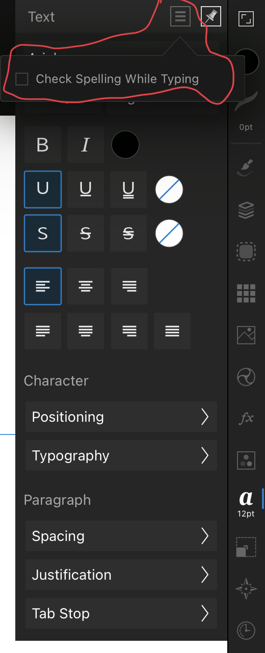Expand the Positioning section
The width and height of the screenshot is (265, 653).
pos(121,417)
